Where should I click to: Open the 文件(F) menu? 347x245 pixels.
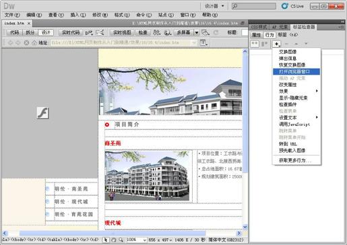pos(12,15)
